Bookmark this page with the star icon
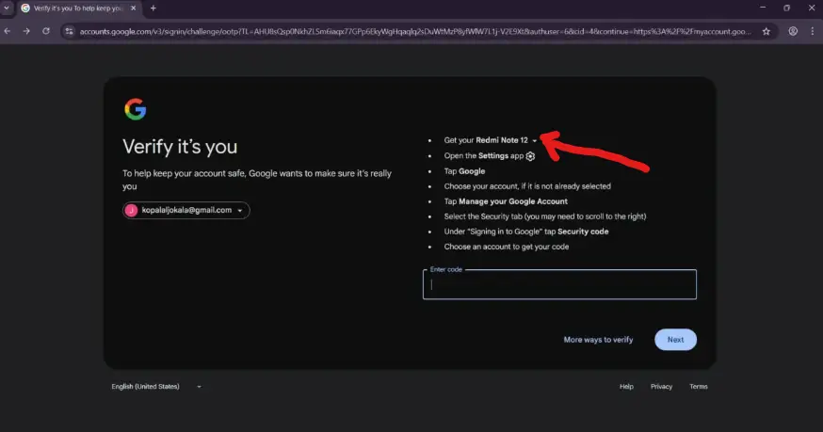 [x=767, y=31]
